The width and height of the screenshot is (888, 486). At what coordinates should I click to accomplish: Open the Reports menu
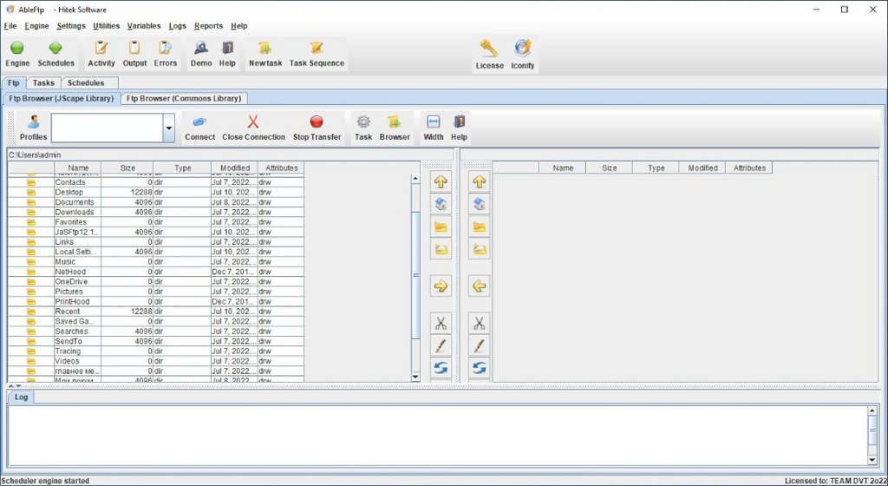(x=208, y=26)
